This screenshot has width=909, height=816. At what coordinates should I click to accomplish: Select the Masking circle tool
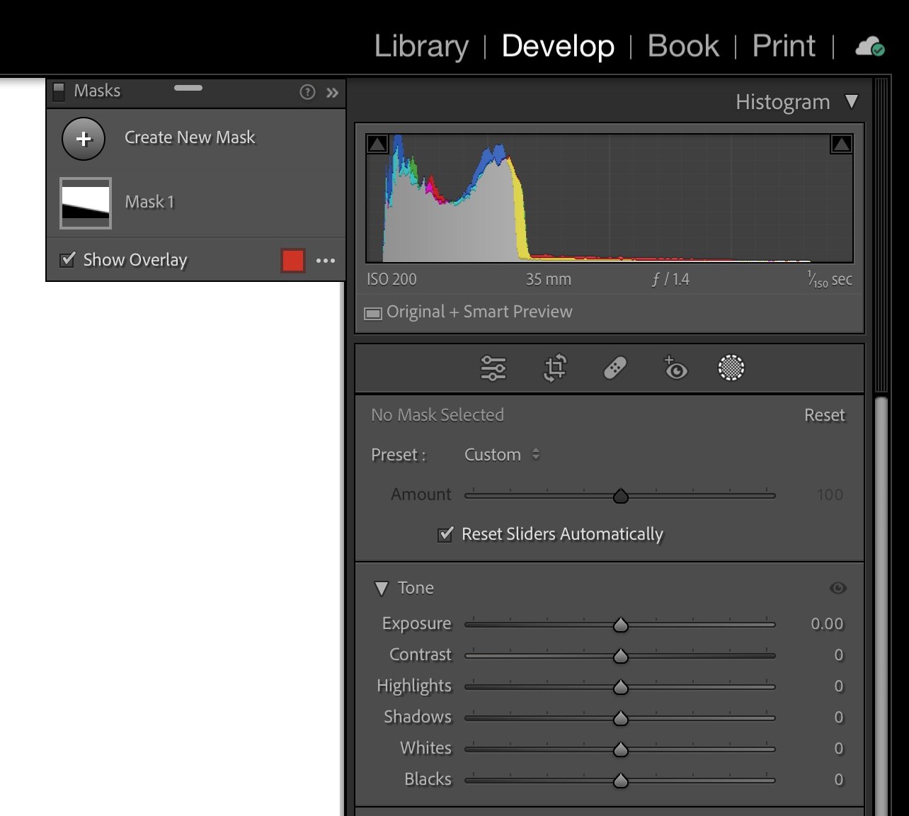point(731,368)
